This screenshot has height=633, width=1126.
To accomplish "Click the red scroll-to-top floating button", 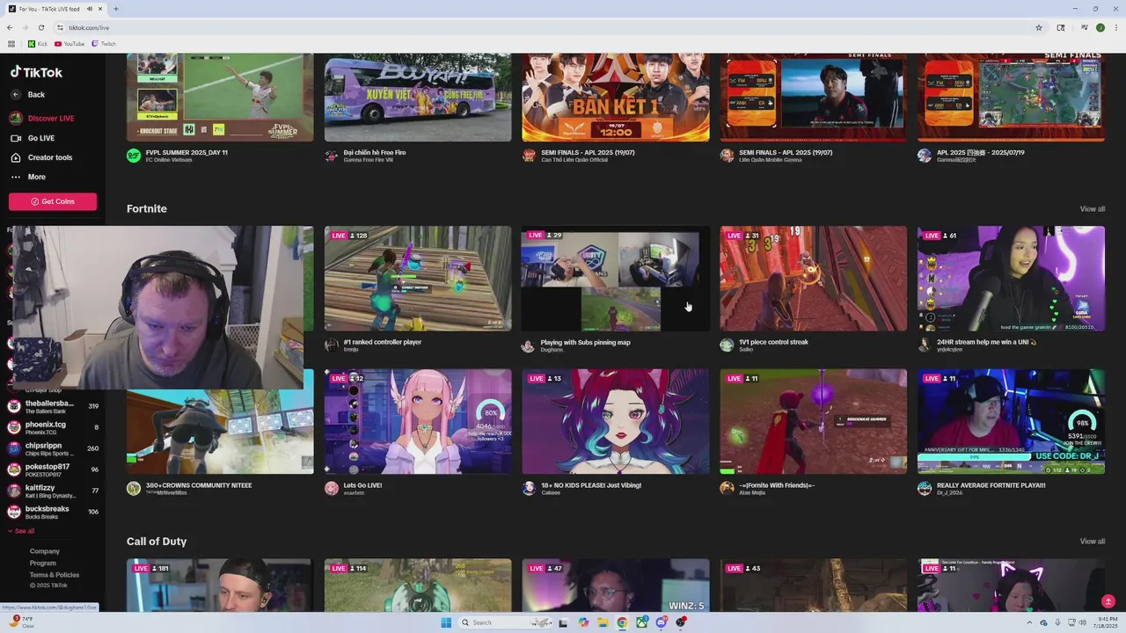I will 1108,601.
